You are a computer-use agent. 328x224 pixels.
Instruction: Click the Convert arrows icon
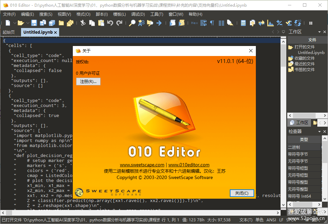pos(261,23)
